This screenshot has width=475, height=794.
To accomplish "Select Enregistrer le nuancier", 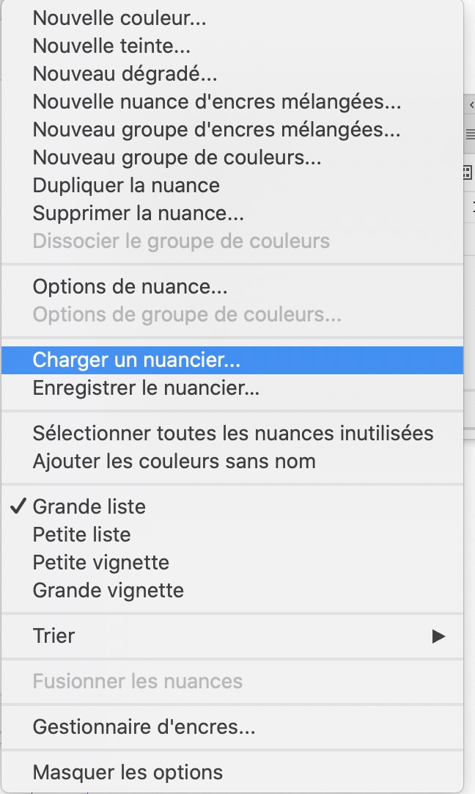I will coord(146,388).
